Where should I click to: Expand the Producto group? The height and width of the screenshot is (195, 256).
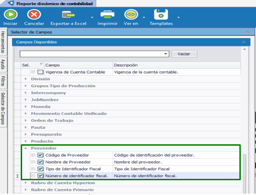[x=26, y=141]
